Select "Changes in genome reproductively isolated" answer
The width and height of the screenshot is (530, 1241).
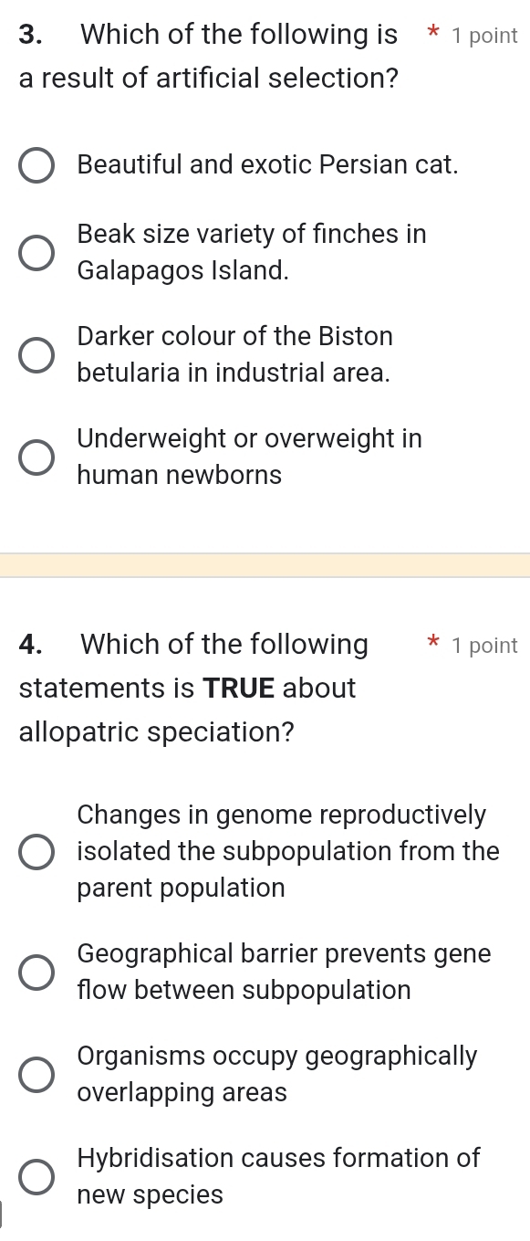287,851
